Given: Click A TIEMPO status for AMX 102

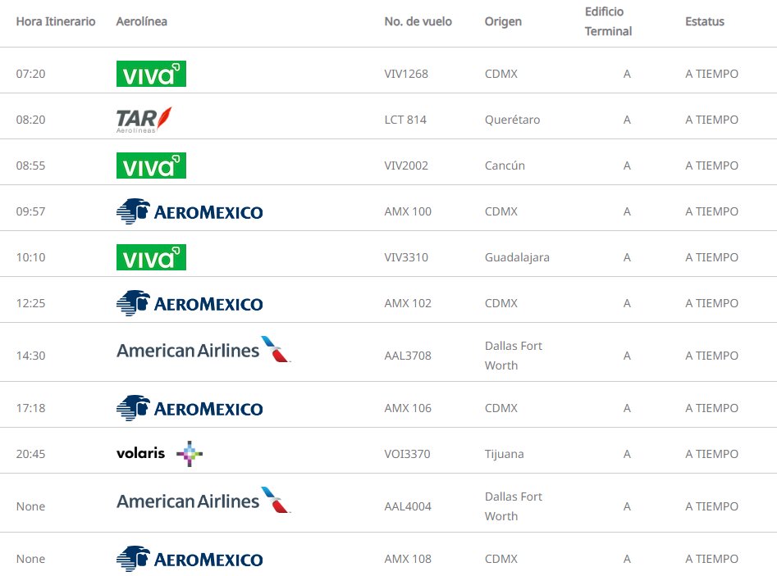Looking at the screenshot, I should [x=711, y=303].
